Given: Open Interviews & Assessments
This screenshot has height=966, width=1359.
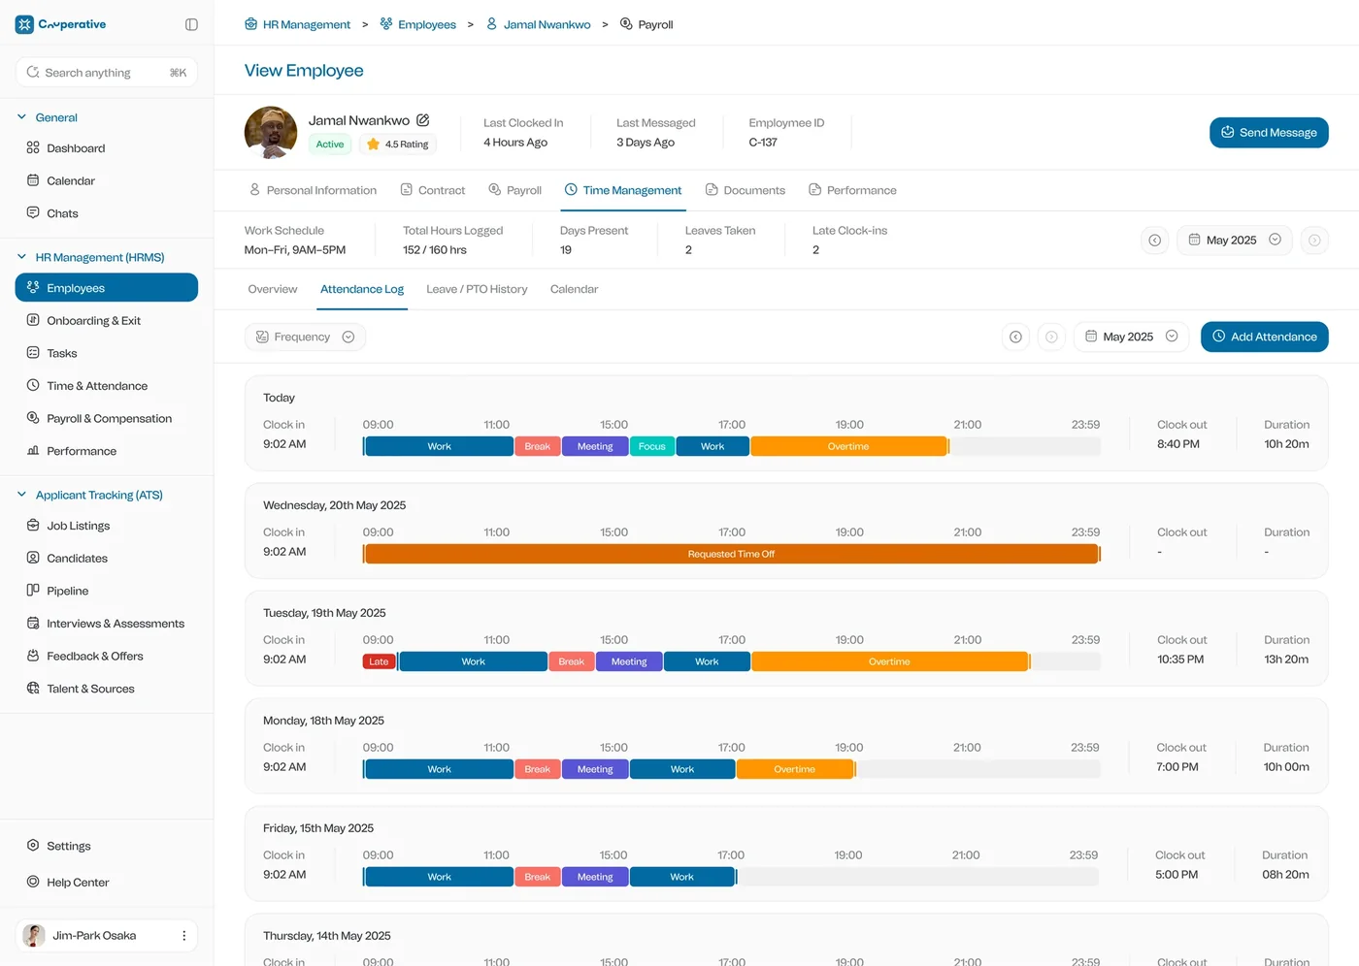Looking at the screenshot, I should pyautogui.click(x=107, y=624).
